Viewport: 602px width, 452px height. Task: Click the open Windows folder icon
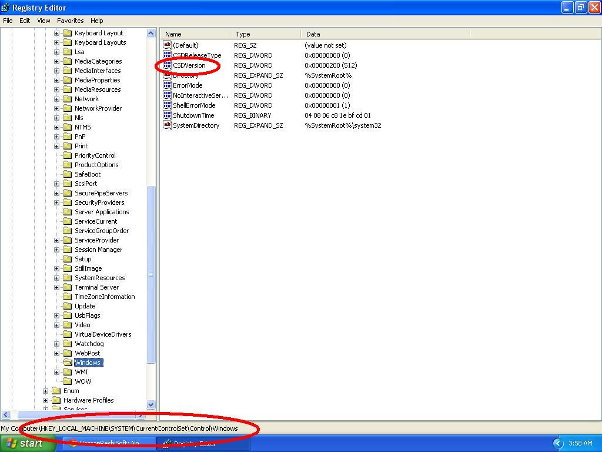(x=67, y=363)
